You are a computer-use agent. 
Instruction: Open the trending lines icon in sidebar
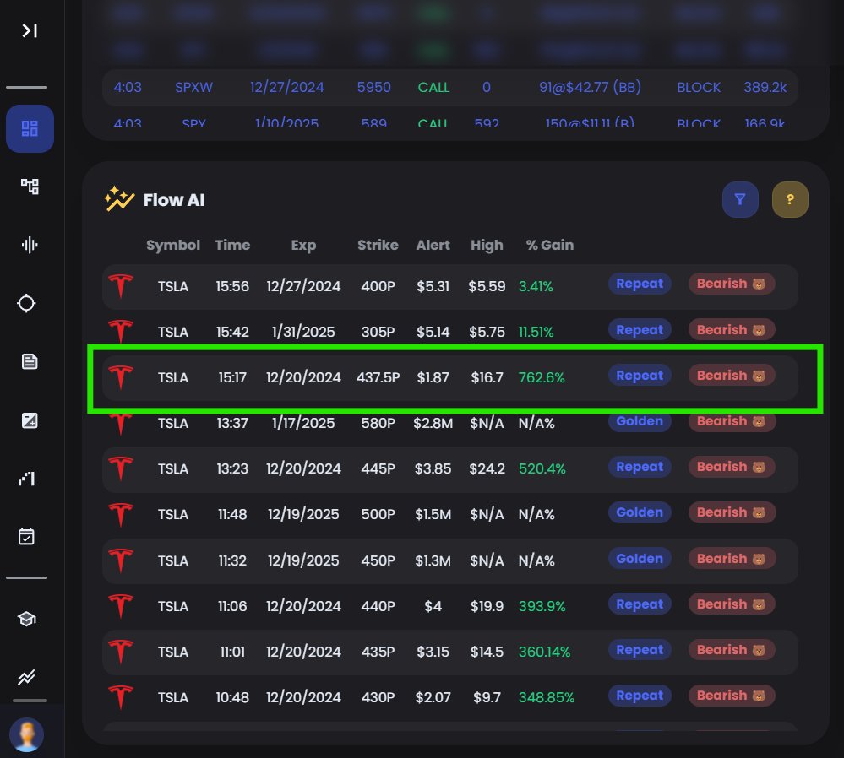[26, 677]
